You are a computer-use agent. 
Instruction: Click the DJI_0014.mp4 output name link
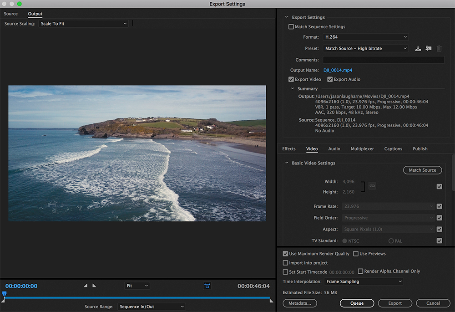click(338, 70)
